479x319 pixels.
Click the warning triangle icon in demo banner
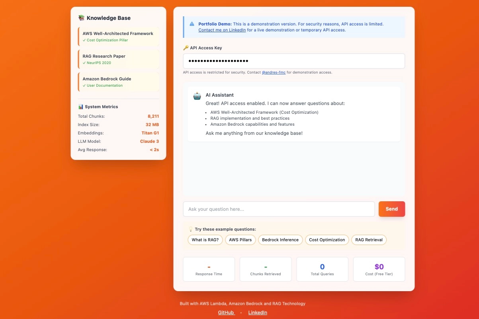pos(192,24)
